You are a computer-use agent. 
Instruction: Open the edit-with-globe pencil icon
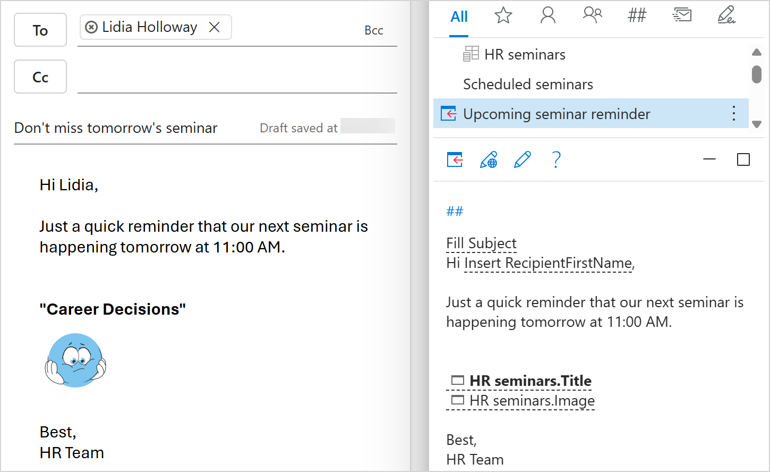489,159
